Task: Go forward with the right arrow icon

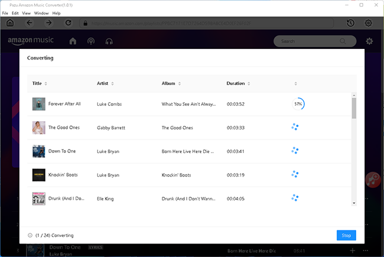Action: pyautogui.click(x=49, y=23)
